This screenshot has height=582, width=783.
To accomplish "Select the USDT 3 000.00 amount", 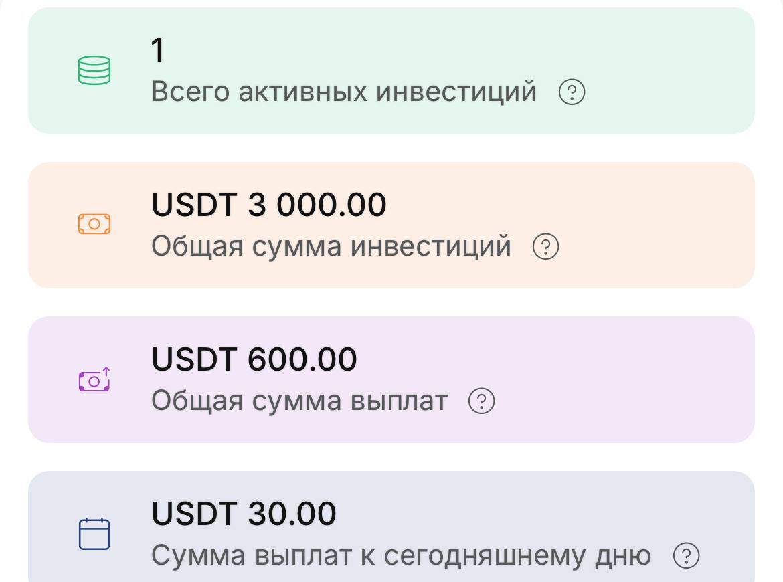I will [269, 205].
